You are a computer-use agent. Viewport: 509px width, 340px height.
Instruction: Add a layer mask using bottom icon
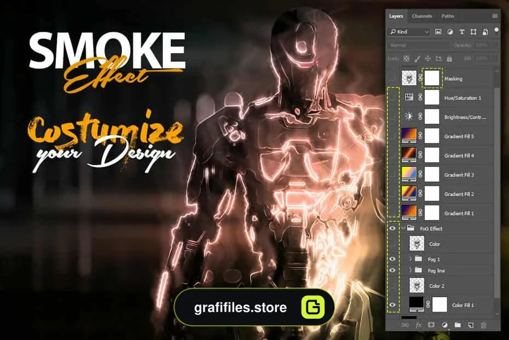pyautogui.click(x=431, y=325)
